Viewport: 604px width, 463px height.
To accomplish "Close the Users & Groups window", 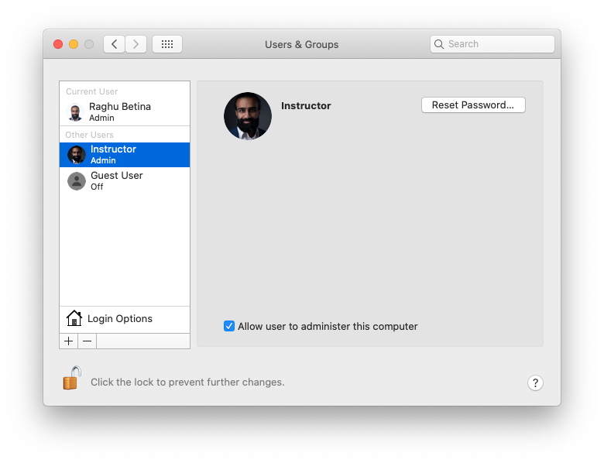I will (58, 44).
